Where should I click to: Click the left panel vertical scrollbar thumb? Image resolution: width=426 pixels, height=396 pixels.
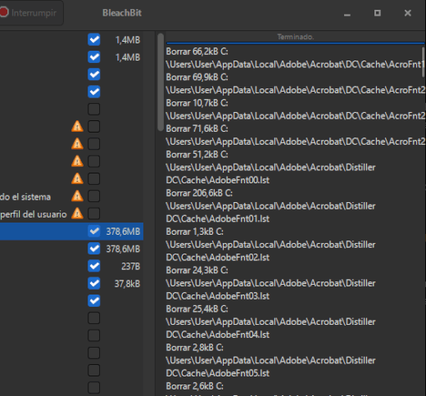(x=161, y=82)
